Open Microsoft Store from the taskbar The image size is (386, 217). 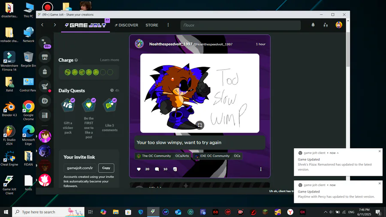[128, 212]
